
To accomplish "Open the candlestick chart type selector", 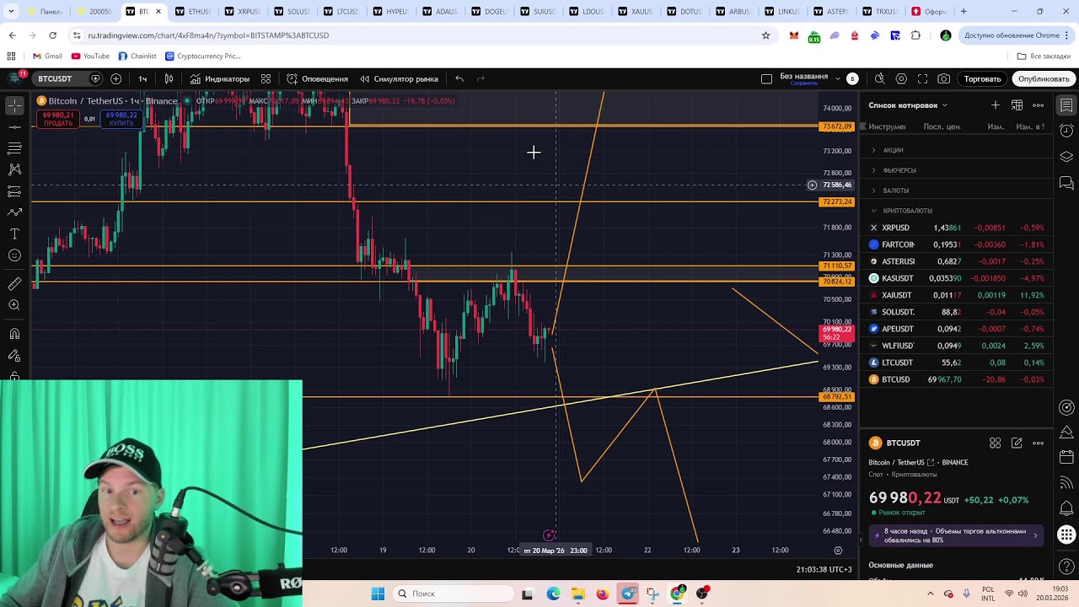I will tap(169, 78).
